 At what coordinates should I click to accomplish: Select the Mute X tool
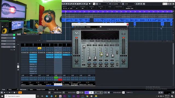click(x=73, y=4)
